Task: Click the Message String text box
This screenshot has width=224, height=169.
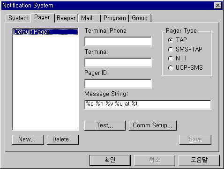Action: pyautogui.click(x=148, y=104)
